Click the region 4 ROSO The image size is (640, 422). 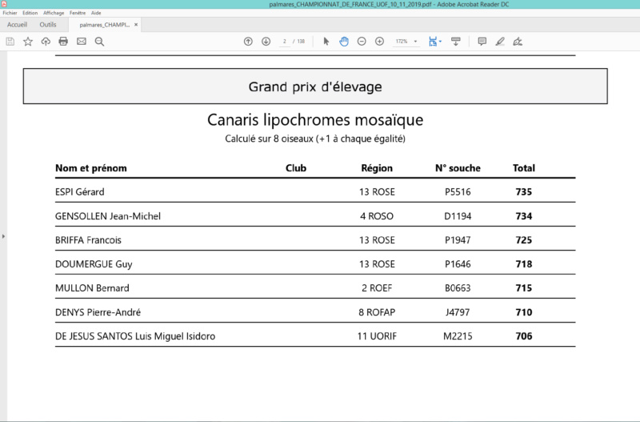[x=377, y=216]
